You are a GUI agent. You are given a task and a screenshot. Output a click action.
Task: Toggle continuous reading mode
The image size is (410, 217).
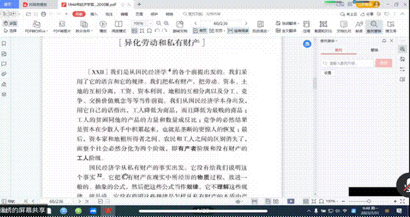pyautogui.click(x=238, y=31)
